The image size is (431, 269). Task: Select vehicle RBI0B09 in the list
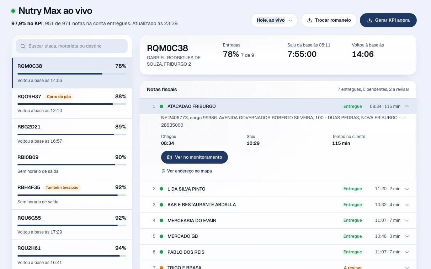pos(72,164)
